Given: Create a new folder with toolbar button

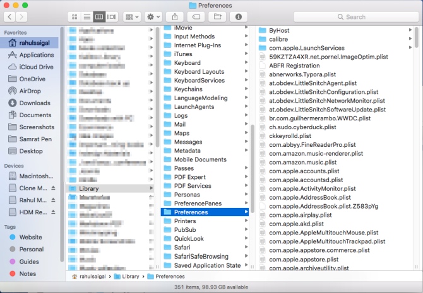Looking at the screenshot, I should click(x=217, y=16).
